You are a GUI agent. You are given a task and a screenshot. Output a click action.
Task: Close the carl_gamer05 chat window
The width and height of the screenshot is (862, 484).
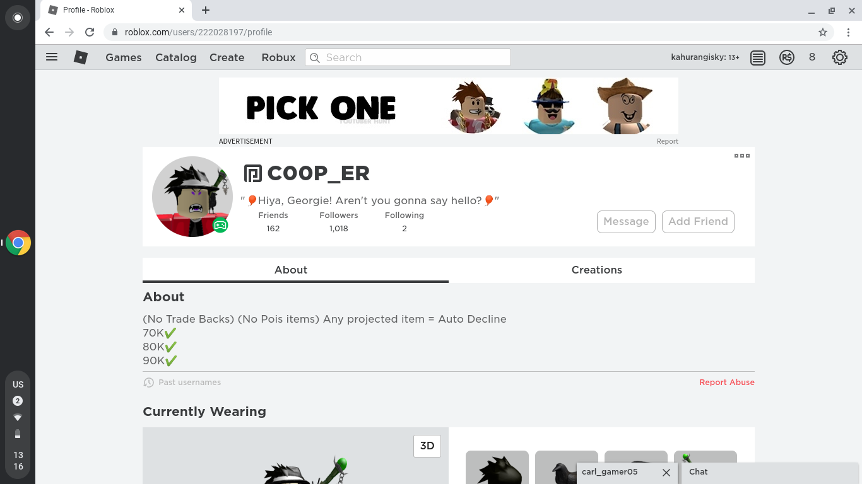(x=666, y=472)
